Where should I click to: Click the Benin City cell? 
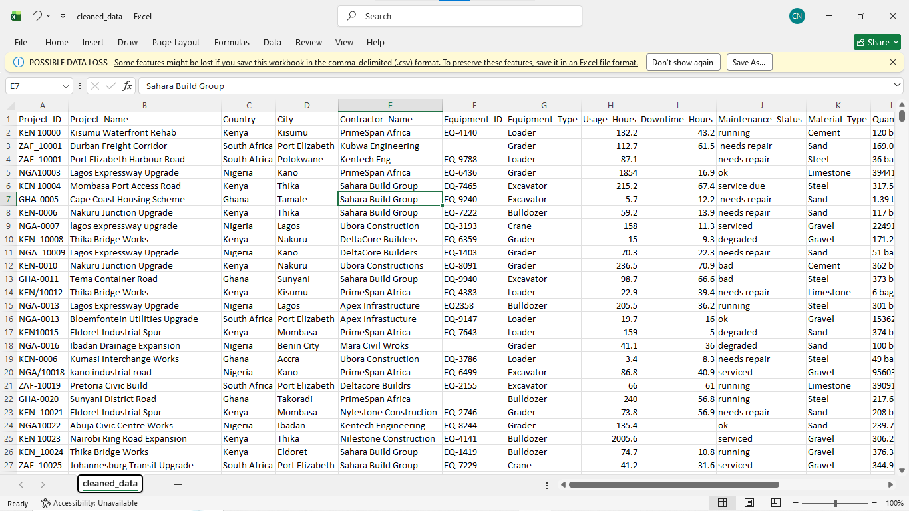pos(307,346)
